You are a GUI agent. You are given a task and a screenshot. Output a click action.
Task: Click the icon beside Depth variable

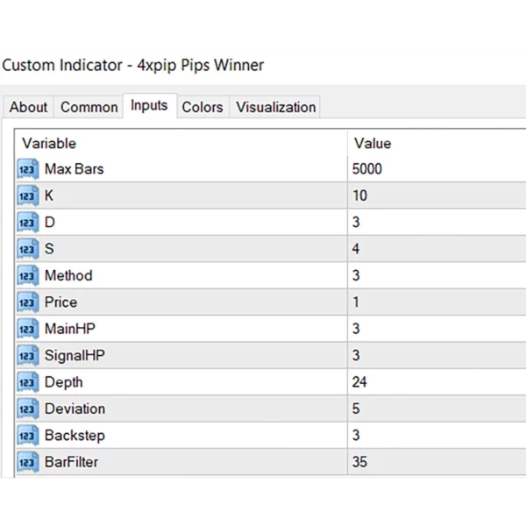[x=28, y=382]
